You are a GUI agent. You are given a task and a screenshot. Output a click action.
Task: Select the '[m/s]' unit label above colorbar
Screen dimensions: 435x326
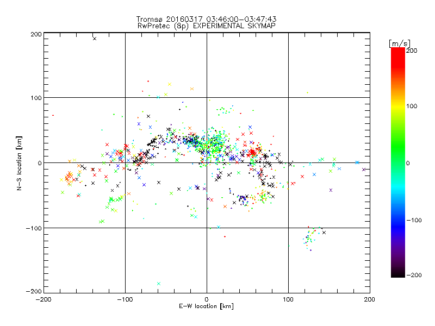click(x=400, y=43)
